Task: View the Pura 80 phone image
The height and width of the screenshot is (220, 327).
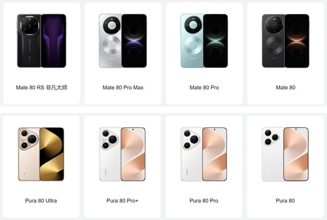Action: 285,154
